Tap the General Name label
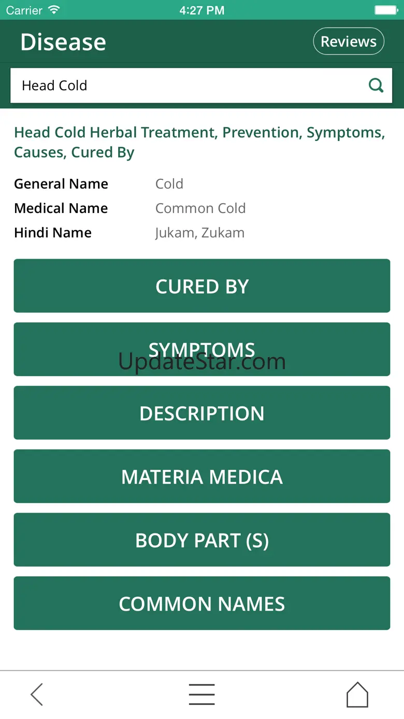Screen dimensions: 404x719 click(x=61, y=184)
